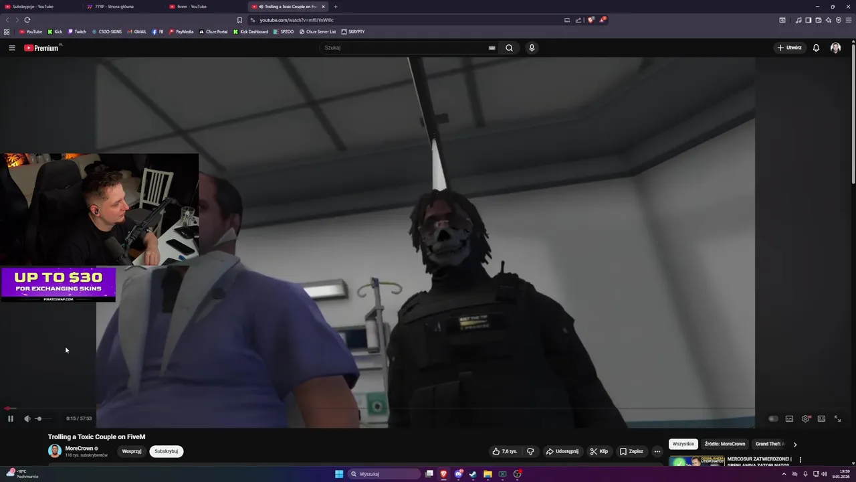856x482 pixels.
Task: Open the browser main menu hamburger
Action: [849, 20]
